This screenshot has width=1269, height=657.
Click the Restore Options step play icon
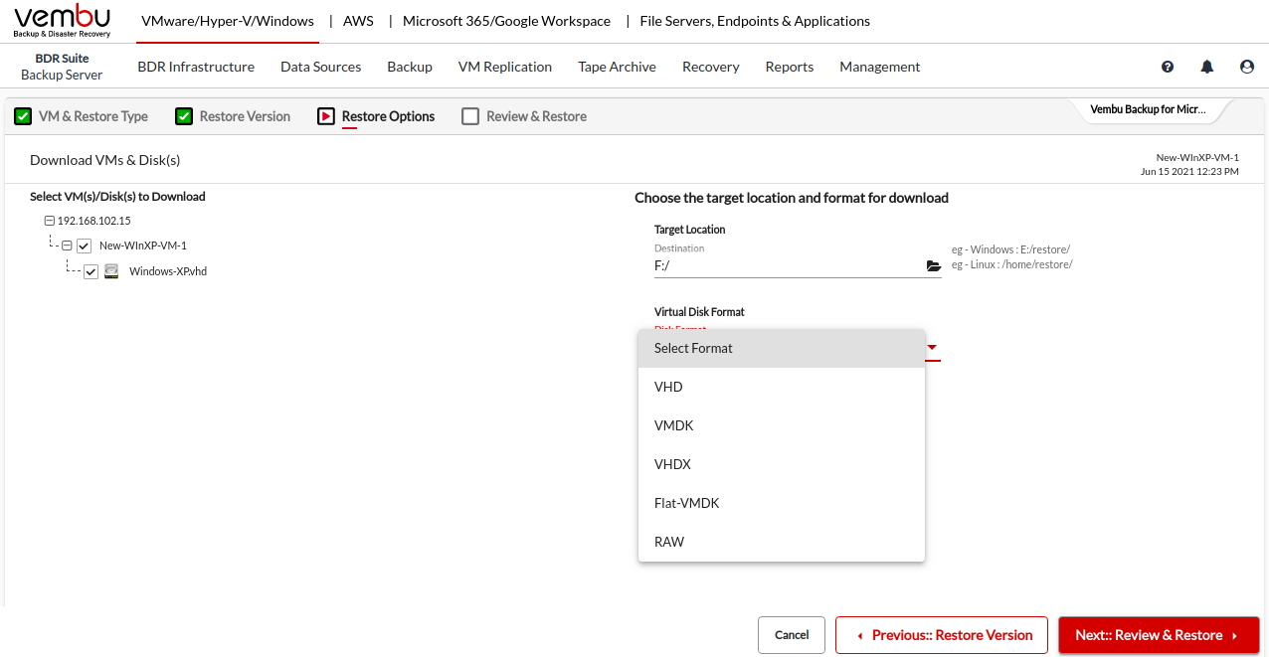[x=326, y=116]
